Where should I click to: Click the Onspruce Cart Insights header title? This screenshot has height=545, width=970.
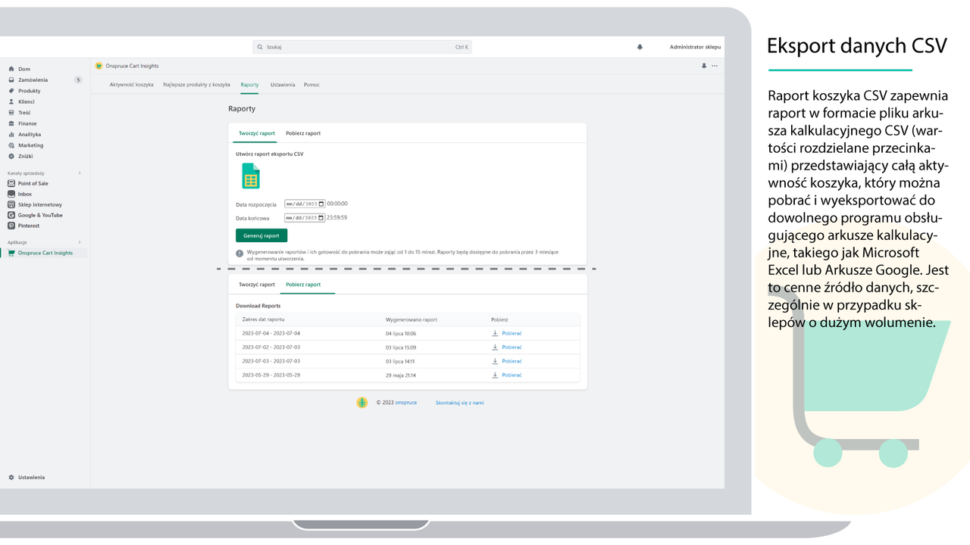pyautogui.click(x=131, y=66)
